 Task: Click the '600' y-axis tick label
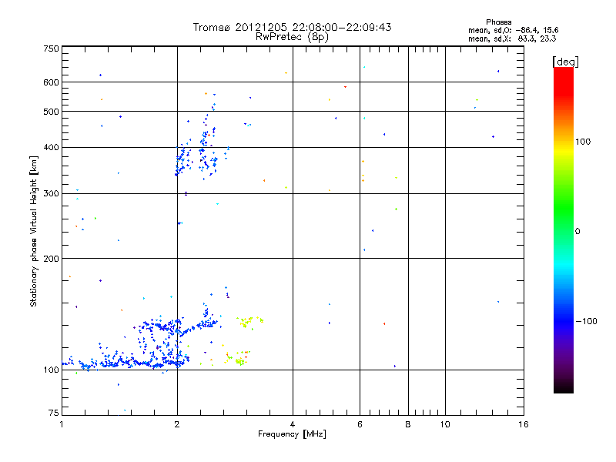(51, 82)
